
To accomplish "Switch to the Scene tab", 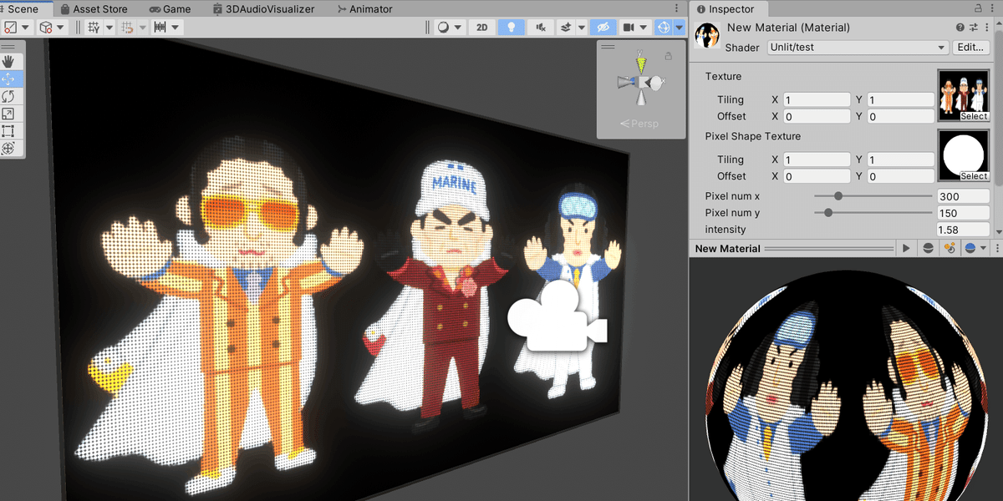I will (x=23, y=9).
